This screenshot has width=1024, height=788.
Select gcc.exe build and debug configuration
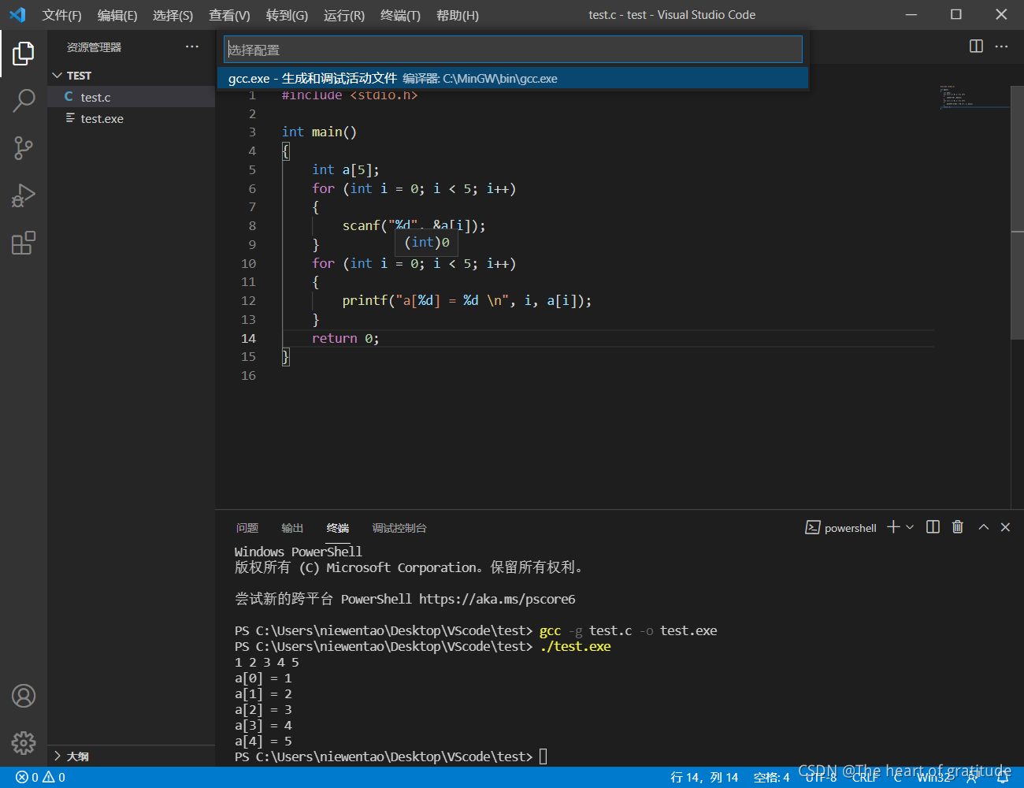[x=513, y=79]
